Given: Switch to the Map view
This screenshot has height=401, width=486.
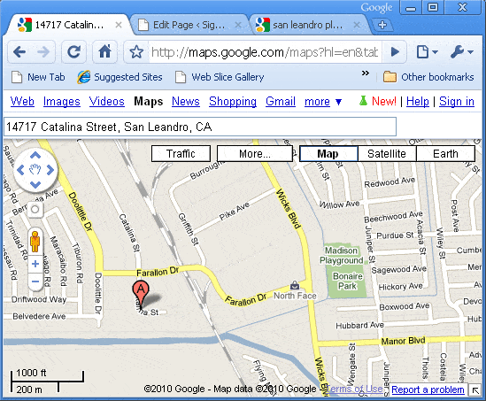Looking at the screenshot, I should pos(328,154).
